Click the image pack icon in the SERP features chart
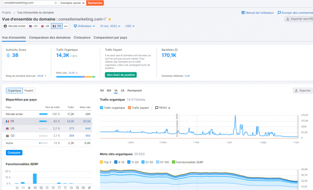The width and height of the screenshot is (313, 190). click(x=41, y=188)
